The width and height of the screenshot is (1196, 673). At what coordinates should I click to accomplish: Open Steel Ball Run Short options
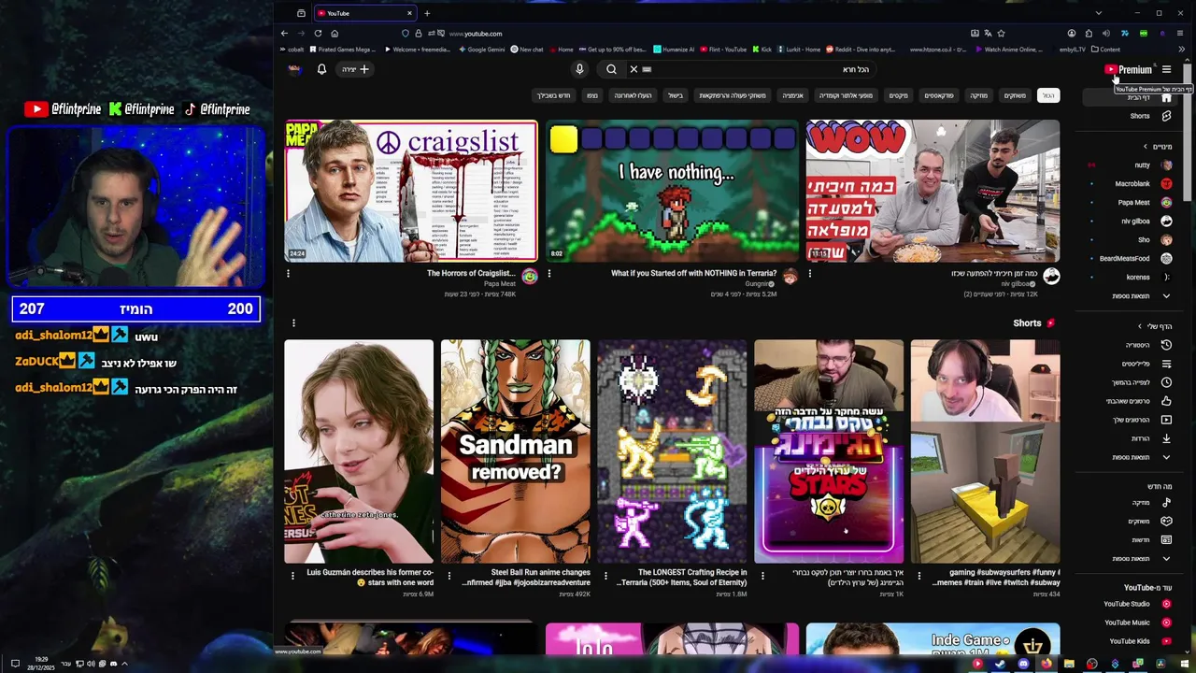[x=448, y=576]
